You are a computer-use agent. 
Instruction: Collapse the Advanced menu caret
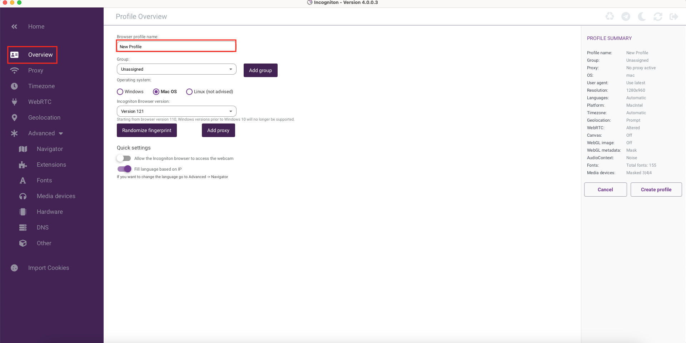point(61,133)
